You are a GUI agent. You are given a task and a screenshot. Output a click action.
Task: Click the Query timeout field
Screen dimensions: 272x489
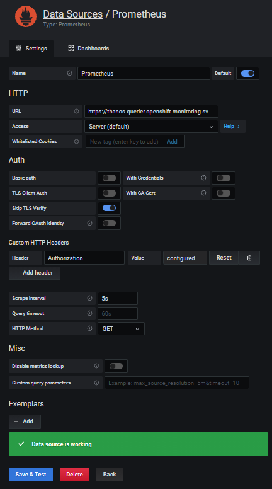click(118, 313)
